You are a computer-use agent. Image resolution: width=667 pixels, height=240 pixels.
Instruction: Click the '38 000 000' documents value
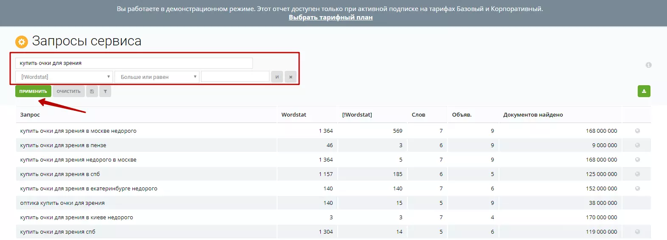point(603,203)
